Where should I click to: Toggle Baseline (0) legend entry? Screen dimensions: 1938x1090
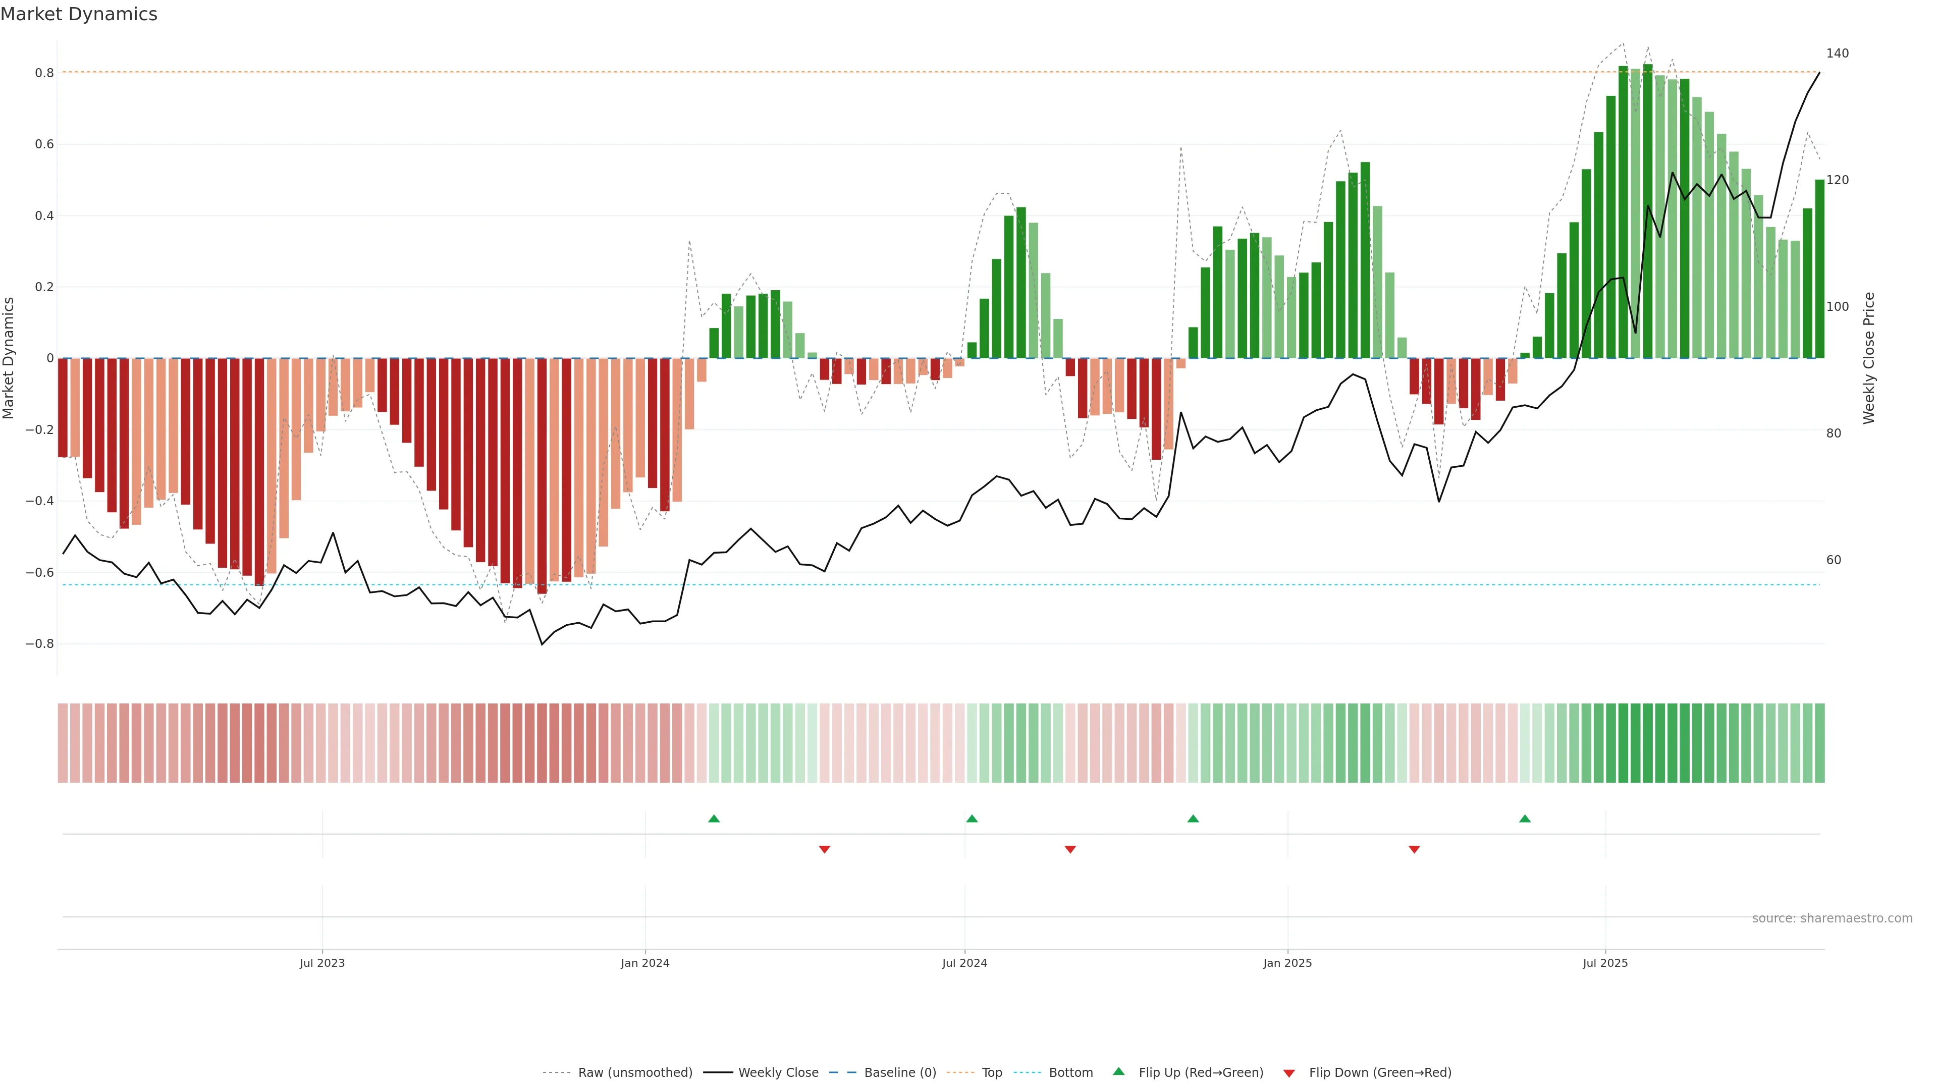(900, 1073)
